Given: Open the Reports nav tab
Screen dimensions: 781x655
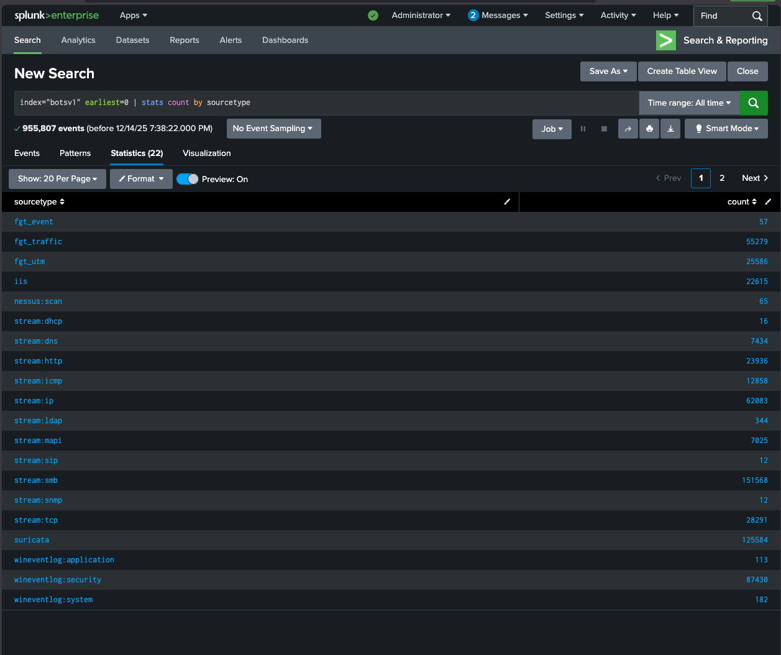Looking at the screenshot, I should tap(185, 40).
